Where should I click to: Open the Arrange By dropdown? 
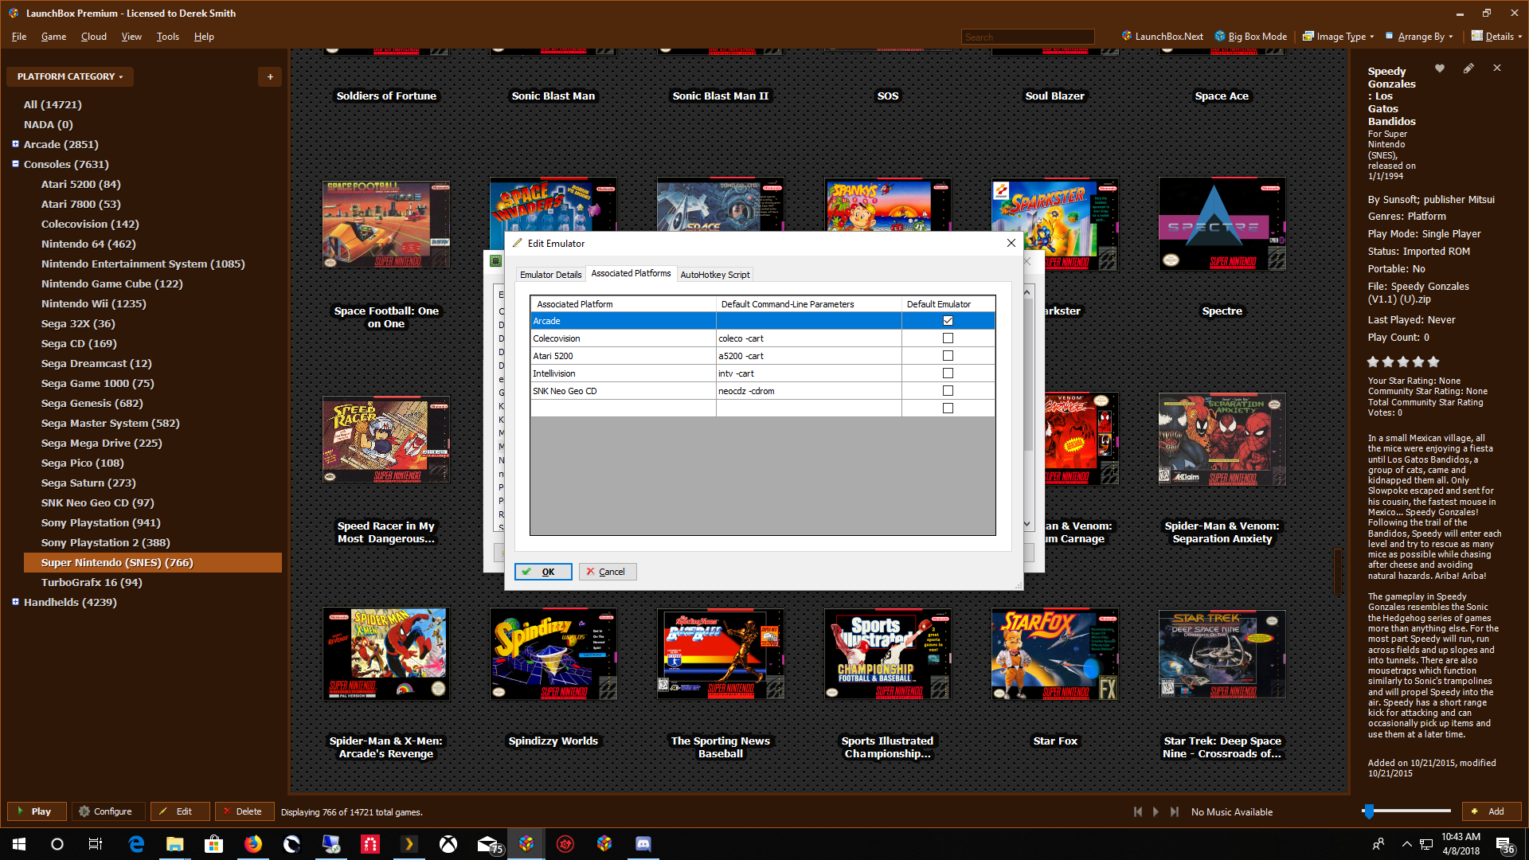(x=1419, y=37)
